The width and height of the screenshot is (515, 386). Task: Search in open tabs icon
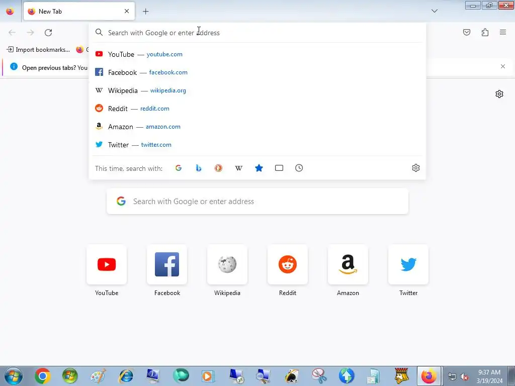pyautogui.click(x=279, y=168)
